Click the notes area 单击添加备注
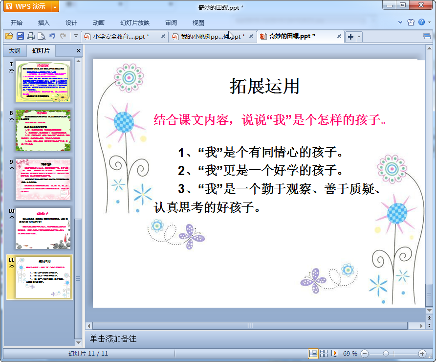436x362 pixels. pyautogui.click(x=113, y=339)
